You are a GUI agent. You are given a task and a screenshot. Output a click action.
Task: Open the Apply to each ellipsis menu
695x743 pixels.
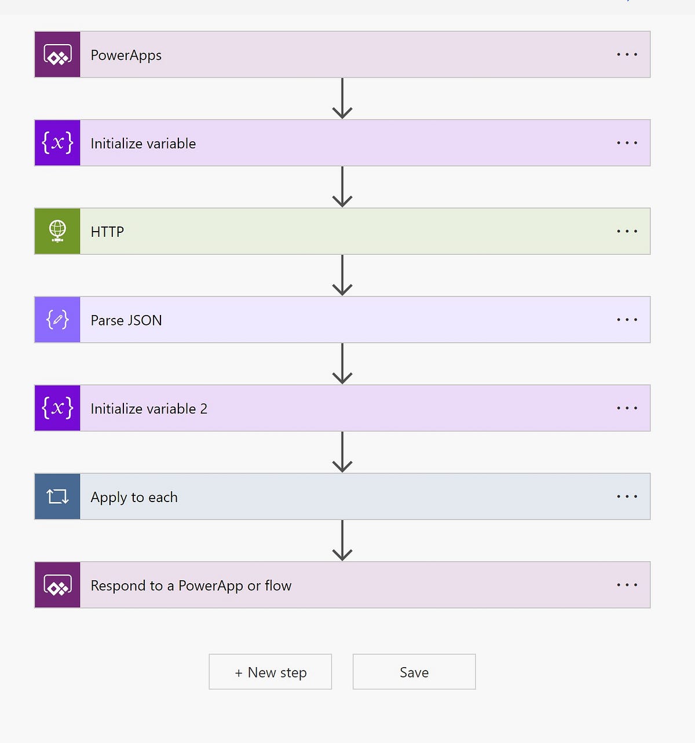point(627,496)
